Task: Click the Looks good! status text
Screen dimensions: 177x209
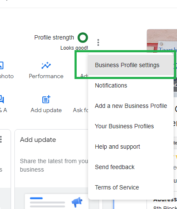Action: click(x=74, y=48)
